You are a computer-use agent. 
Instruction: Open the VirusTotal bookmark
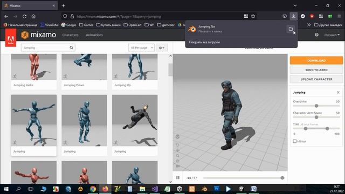(50, 25)
